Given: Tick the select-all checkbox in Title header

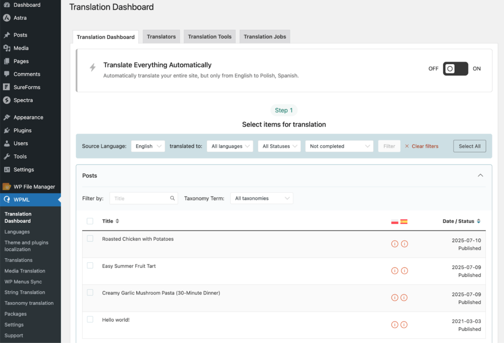Looking at the screenshot, I should coord(90,221).
